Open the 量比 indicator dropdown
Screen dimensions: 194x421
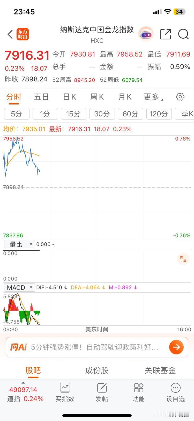(x=19, y=244)
